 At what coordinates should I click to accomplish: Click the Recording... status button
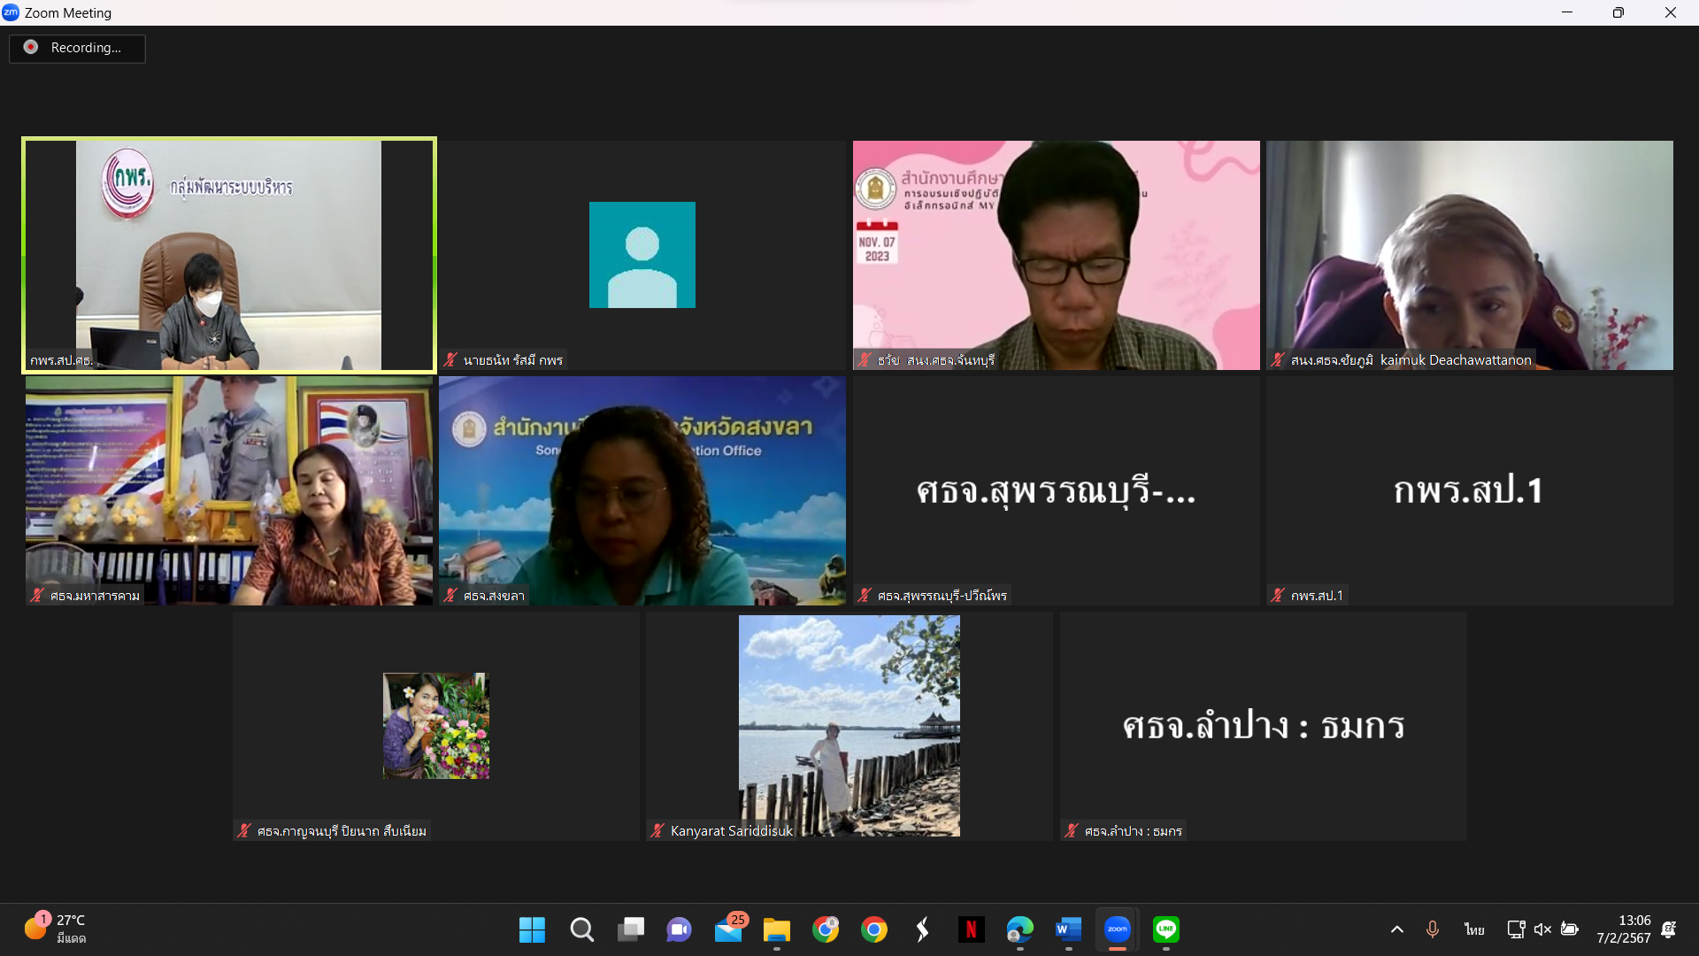[77, 48]
